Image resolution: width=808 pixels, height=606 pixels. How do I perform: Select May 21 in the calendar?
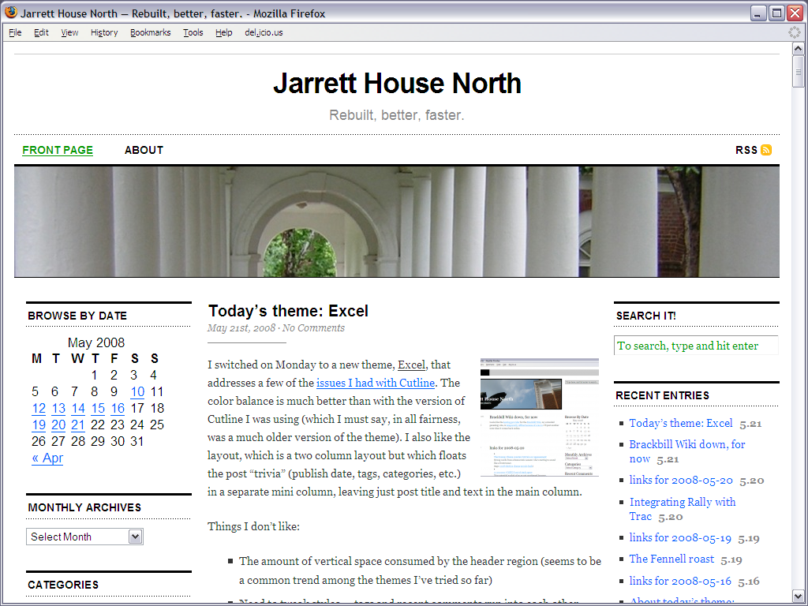click(78, 425)
